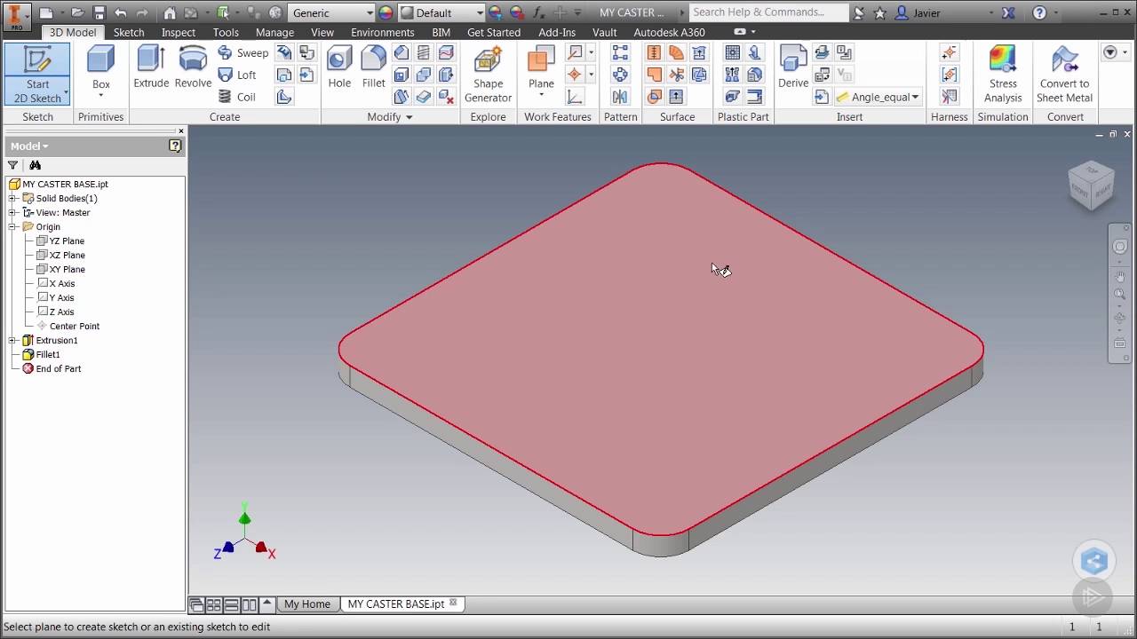Open the Help question mark in the title bar
Image resolution: width=1137 pixels, height=639 pixels.
(x=1039, y=13)
